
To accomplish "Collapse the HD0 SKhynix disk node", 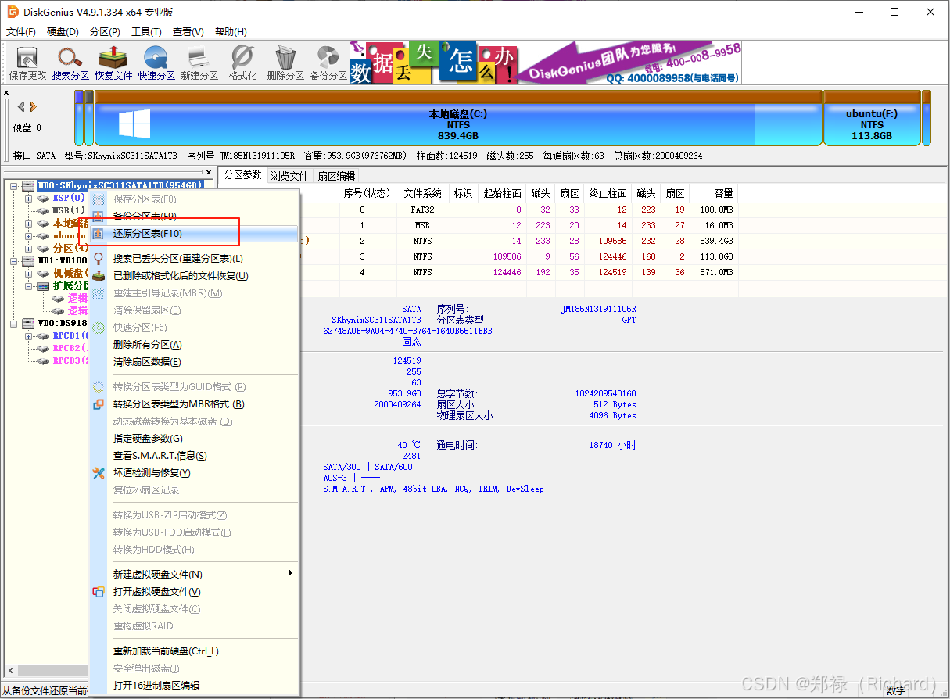I will coord(14,185).
